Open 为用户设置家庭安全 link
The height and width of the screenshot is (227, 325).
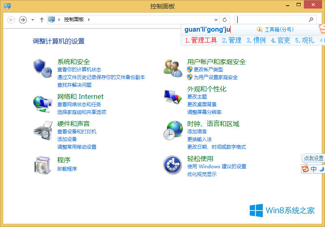216,77
